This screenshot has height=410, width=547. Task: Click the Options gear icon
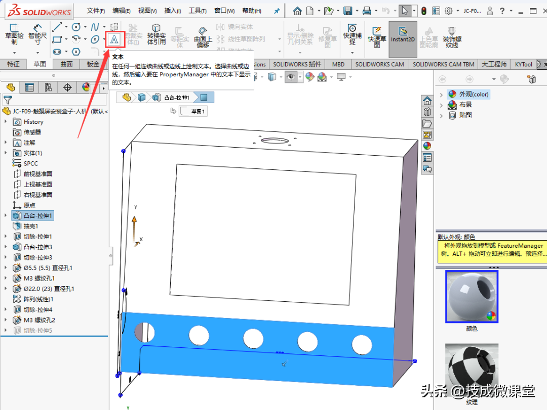click(449, 11)
